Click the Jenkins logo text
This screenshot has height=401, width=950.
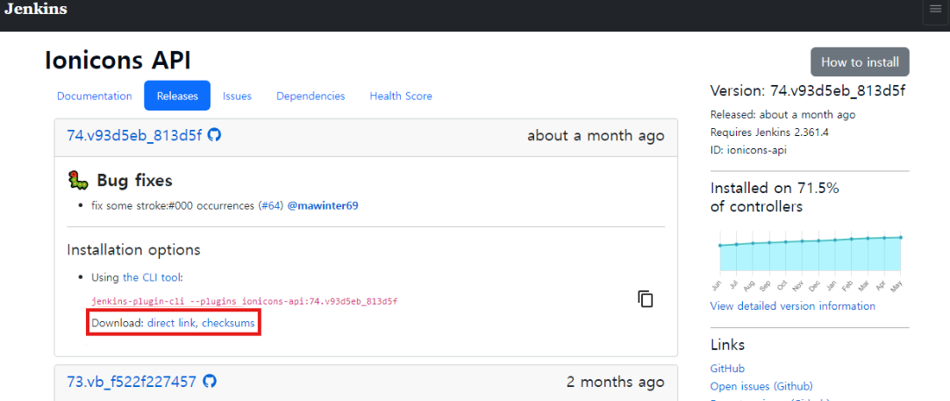[x=36, y=9]
